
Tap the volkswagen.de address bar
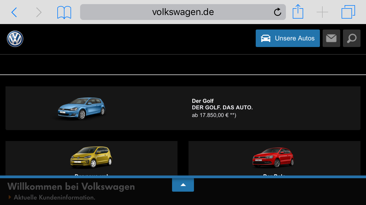183,12
